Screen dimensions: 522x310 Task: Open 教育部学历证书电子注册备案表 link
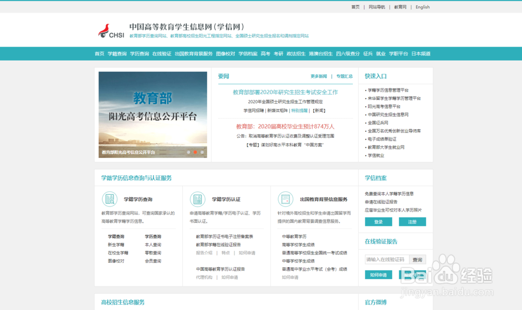coord(224,237)
